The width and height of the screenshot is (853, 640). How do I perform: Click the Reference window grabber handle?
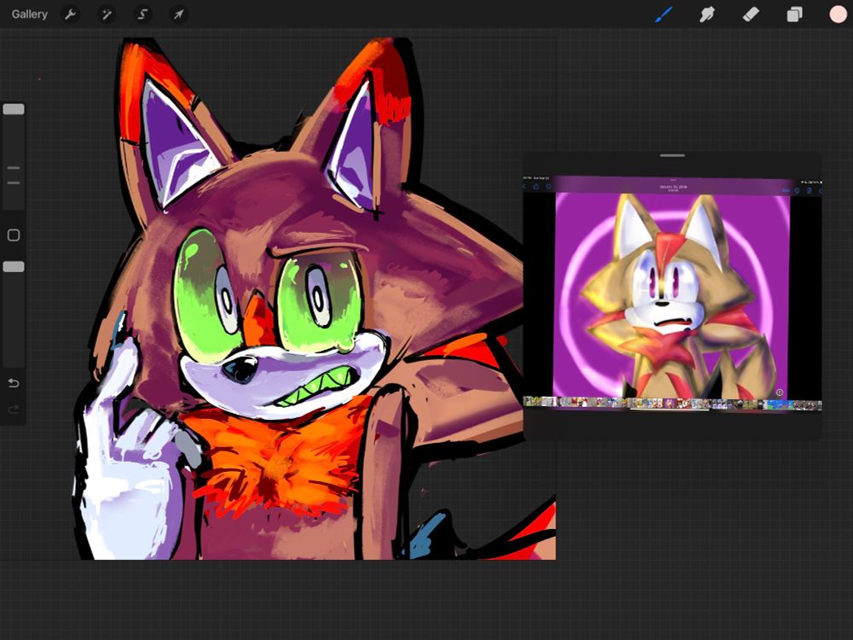coord(672,155)
